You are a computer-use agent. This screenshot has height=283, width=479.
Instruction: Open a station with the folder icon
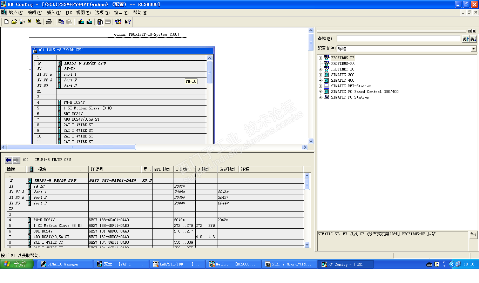pos(14,22)
